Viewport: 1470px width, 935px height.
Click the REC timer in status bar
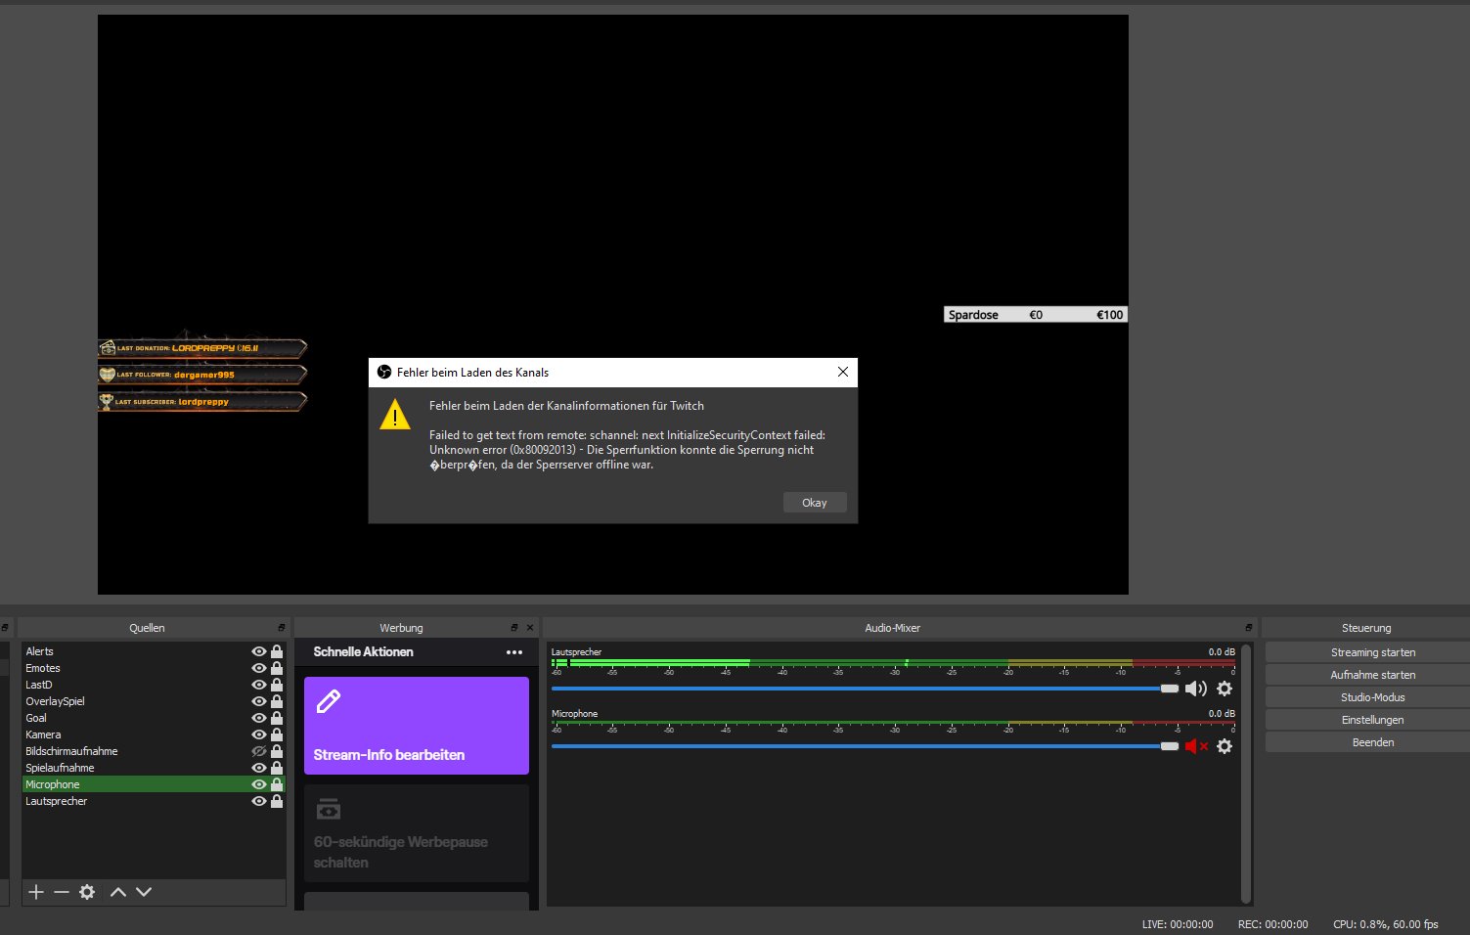[x=1272, y=924]
